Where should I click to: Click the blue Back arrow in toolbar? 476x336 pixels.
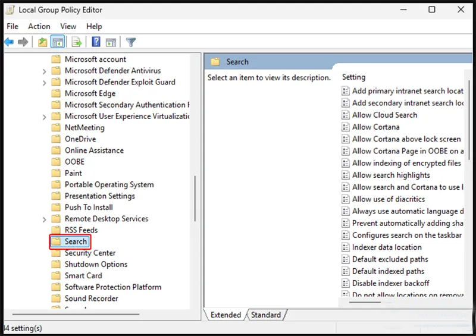pos(9,42)
